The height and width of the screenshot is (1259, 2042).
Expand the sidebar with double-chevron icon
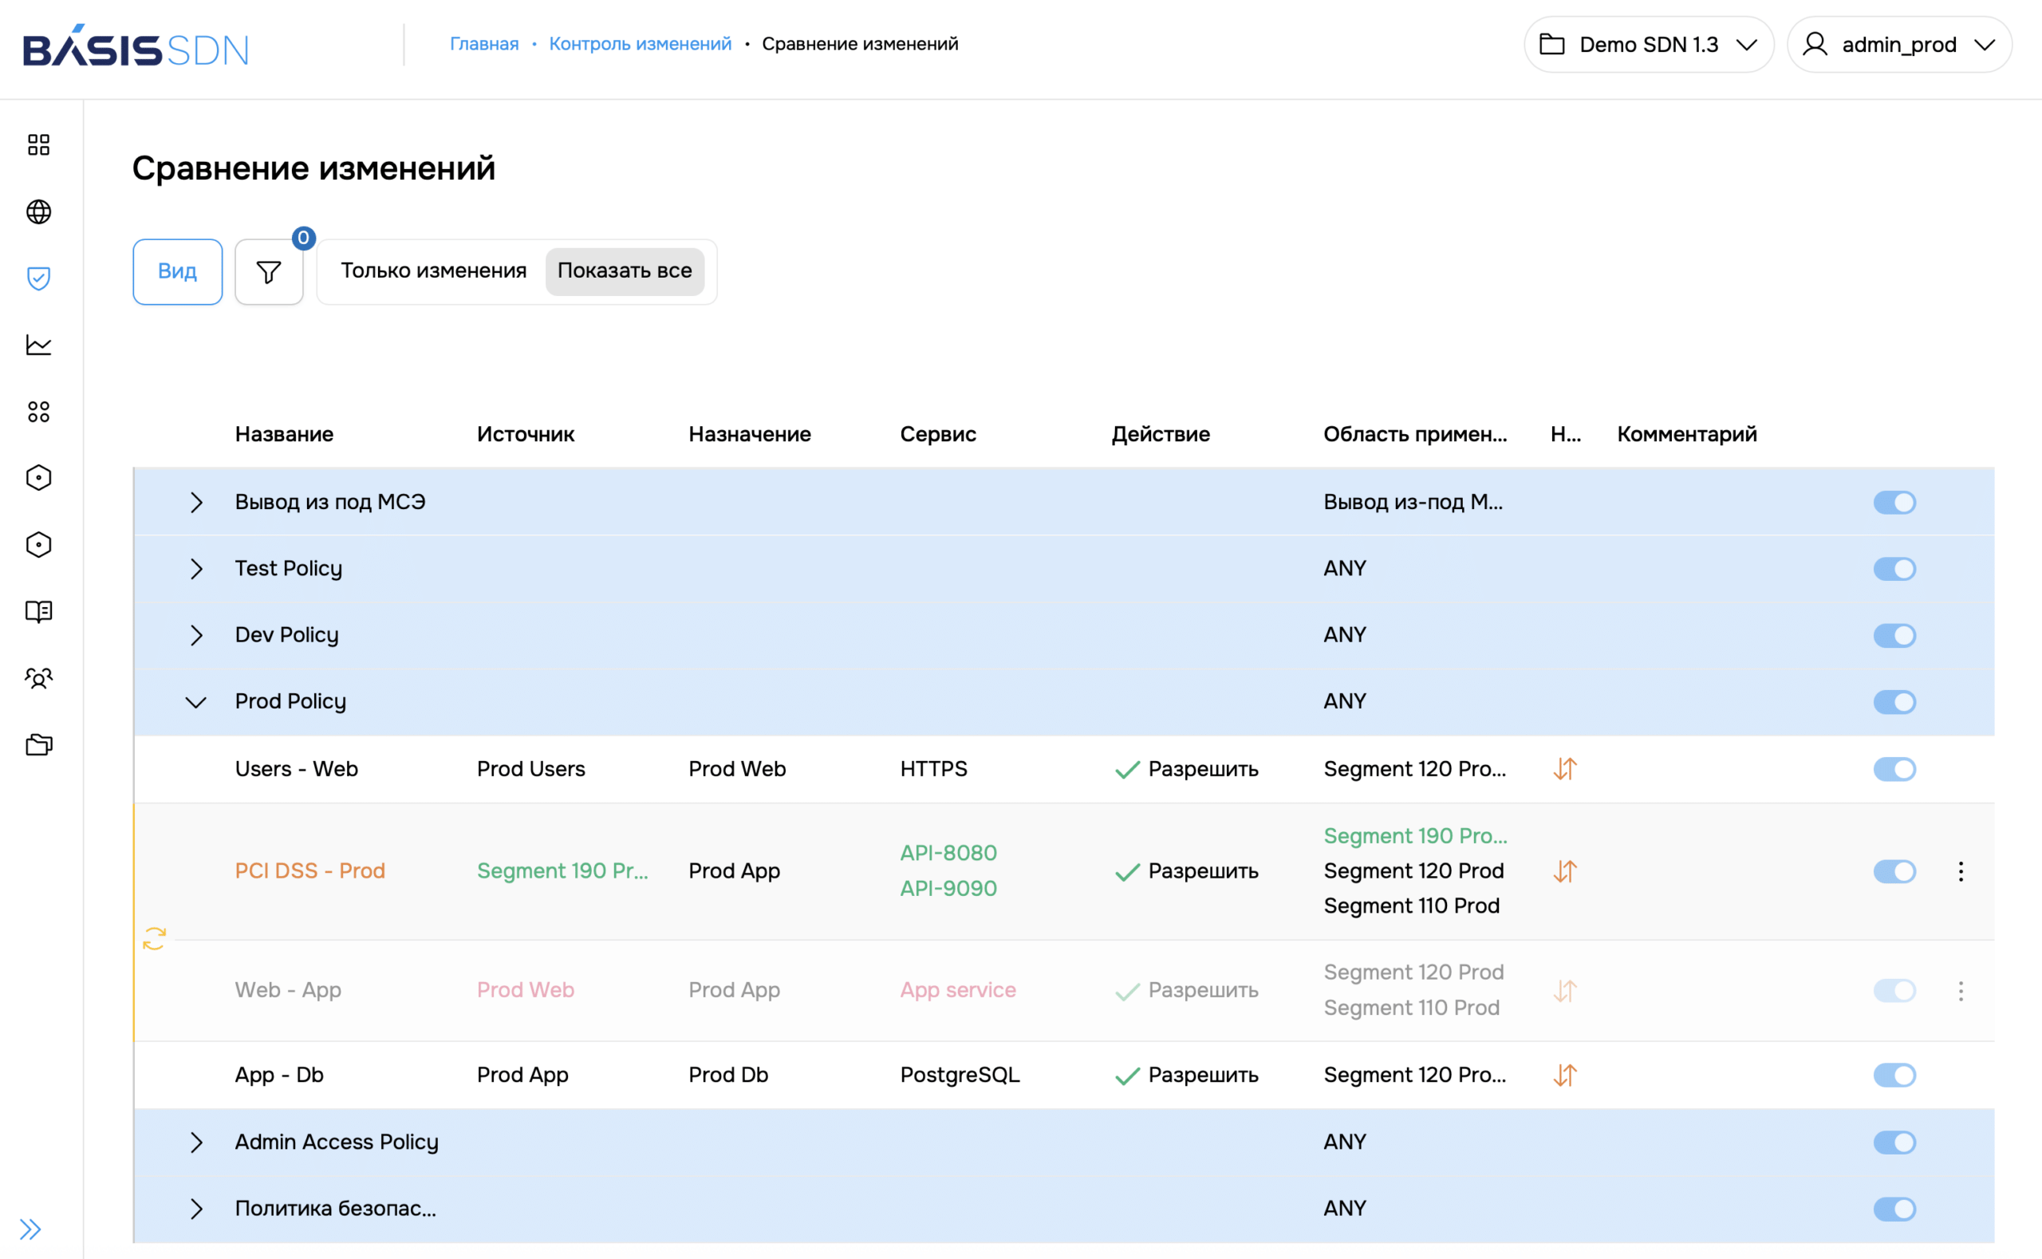pyautogui.click(x=31, y=1229)
